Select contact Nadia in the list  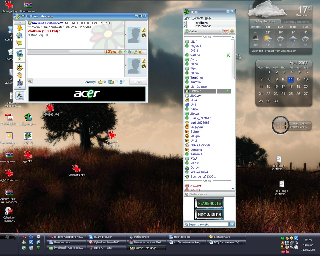coord(194,73)
